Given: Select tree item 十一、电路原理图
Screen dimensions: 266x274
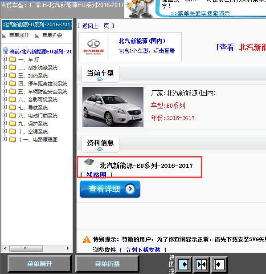Looking at the screenshot, I should [x=38, y=140].
